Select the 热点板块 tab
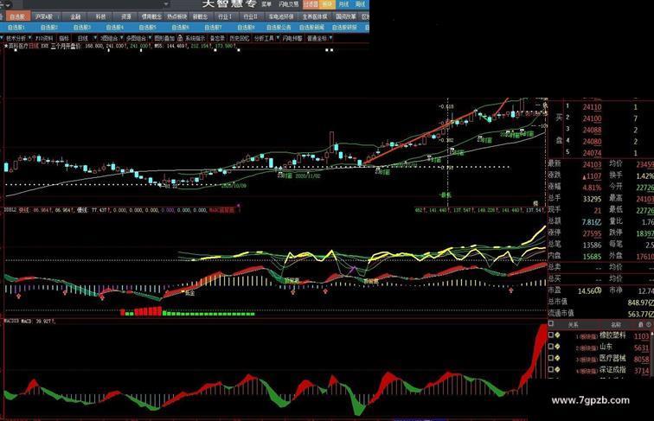The width and height of the screenshot is (654, 421). (176, 16)
